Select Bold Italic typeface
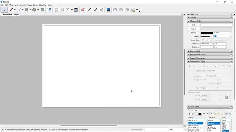 click(x=212, y=128)
